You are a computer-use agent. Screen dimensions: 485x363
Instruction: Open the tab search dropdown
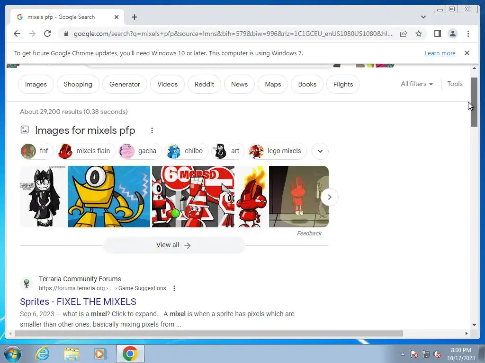tap(423, 17)
